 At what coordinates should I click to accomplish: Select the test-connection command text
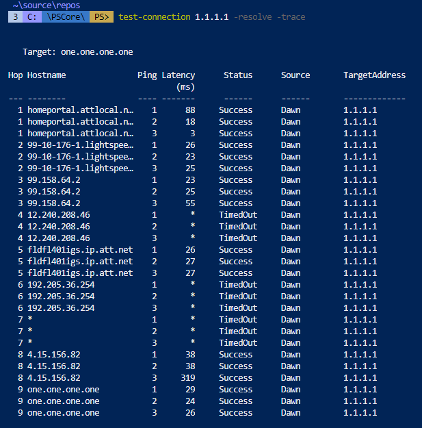155,17
